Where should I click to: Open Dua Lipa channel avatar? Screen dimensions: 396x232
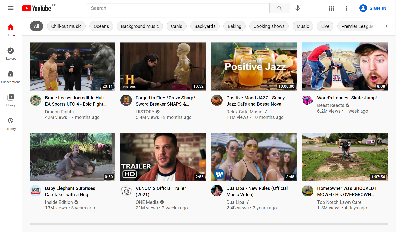pos(217,191)
